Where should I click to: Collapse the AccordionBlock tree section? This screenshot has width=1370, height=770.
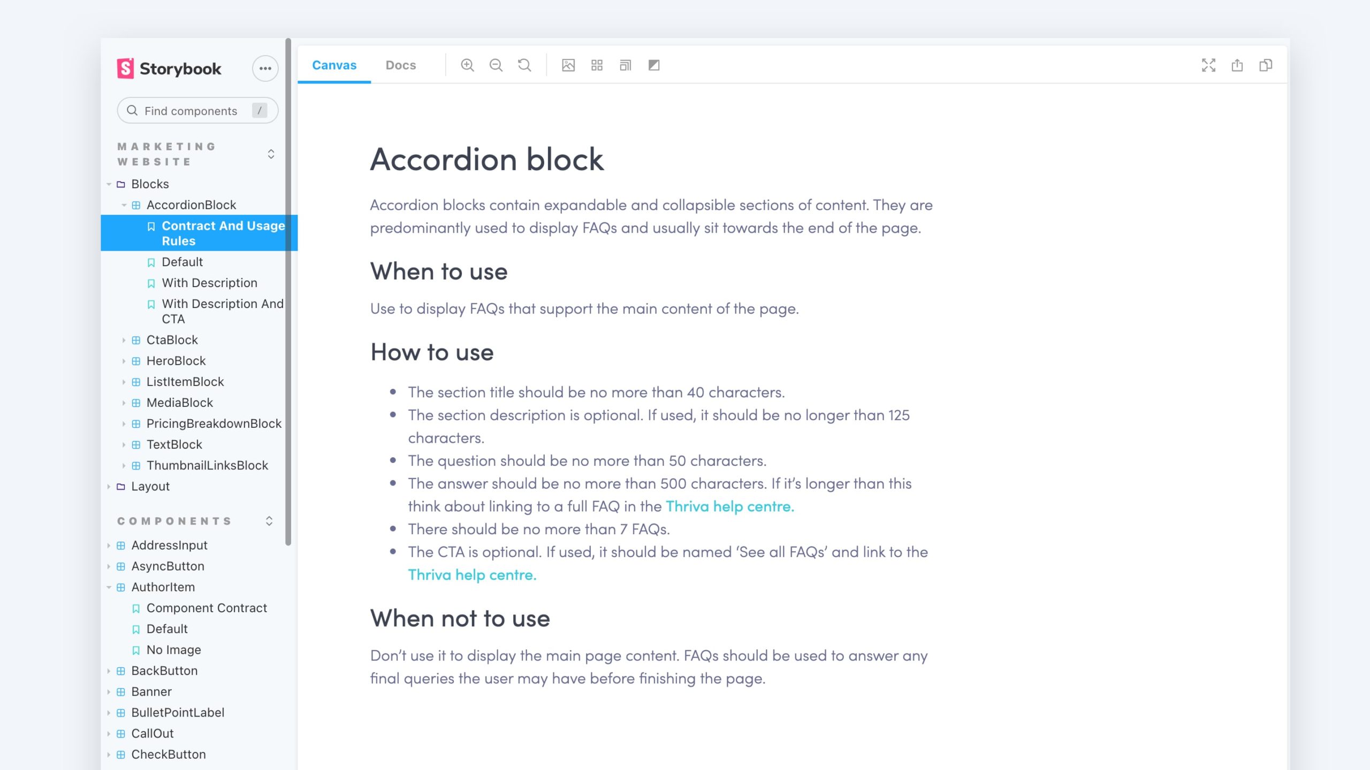tap(123, 205)
